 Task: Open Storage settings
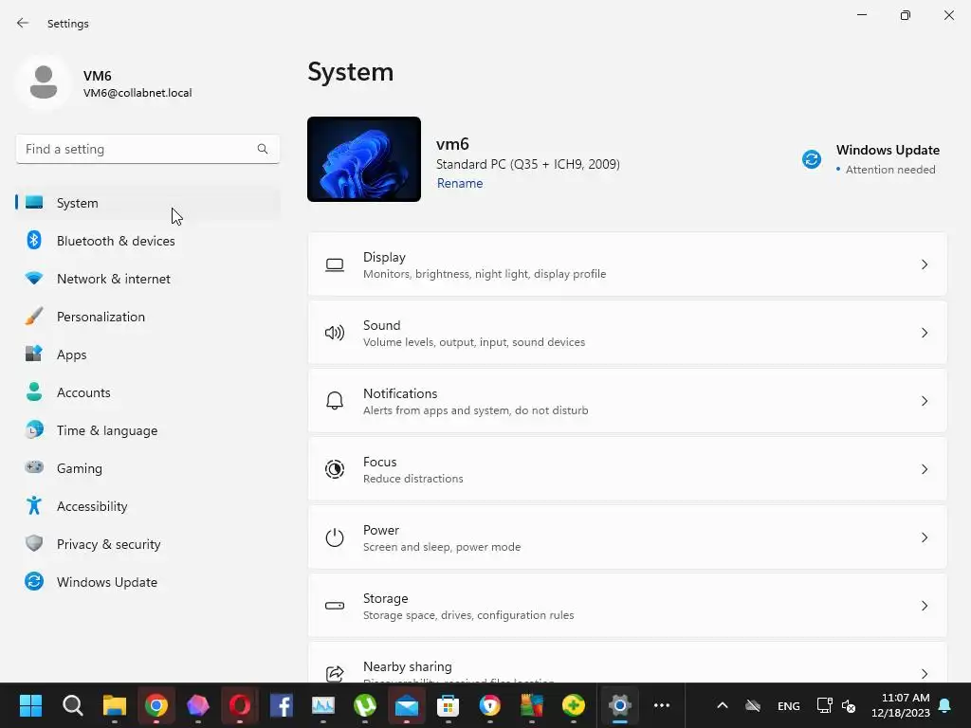[628, 606]
